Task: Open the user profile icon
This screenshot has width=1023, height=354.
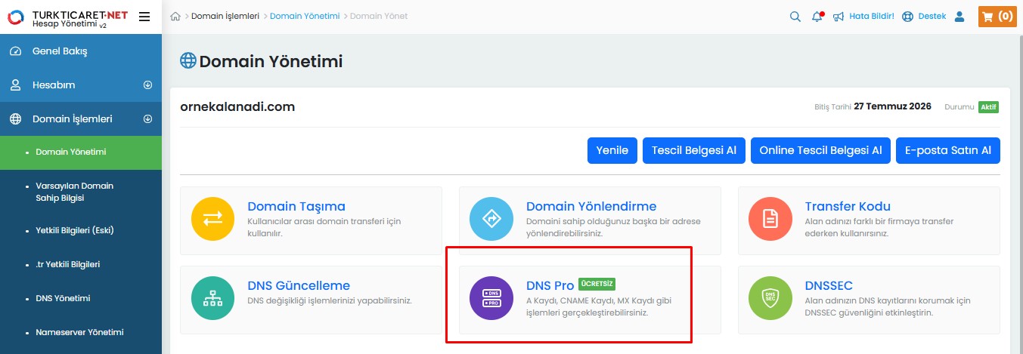Action: [959, 17]
